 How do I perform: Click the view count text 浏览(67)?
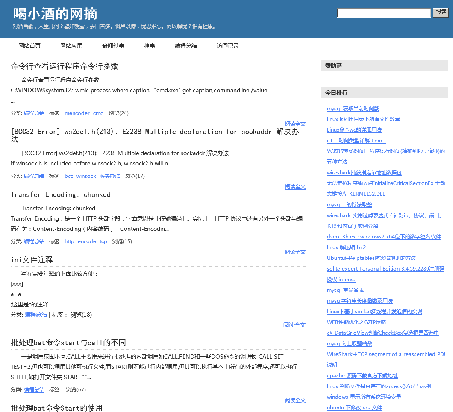(x=76, y=390)
